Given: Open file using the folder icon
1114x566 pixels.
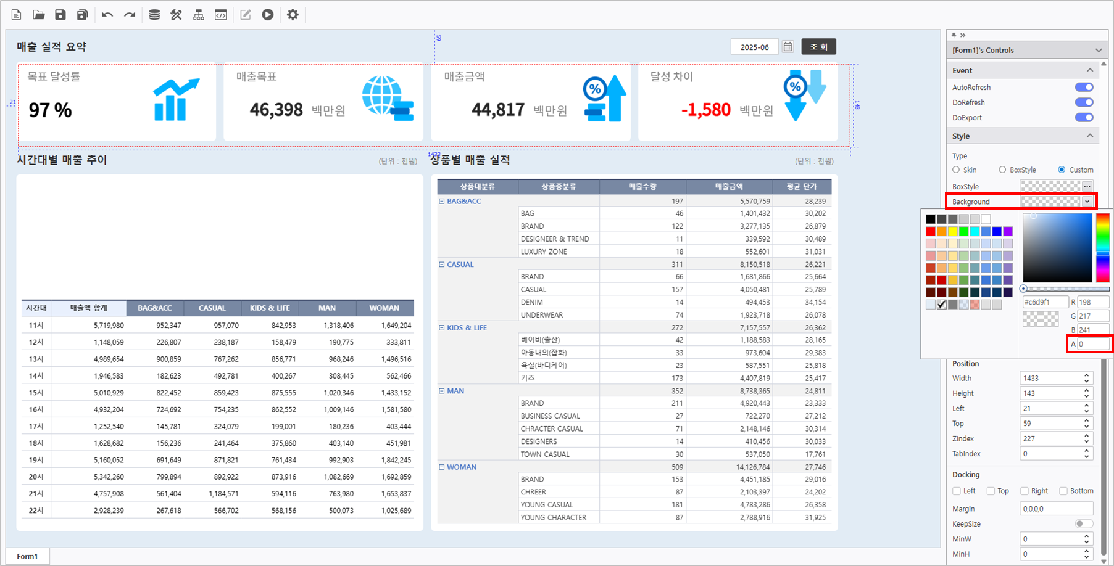Looking at the screenshot, I should [x=38, y=15].
